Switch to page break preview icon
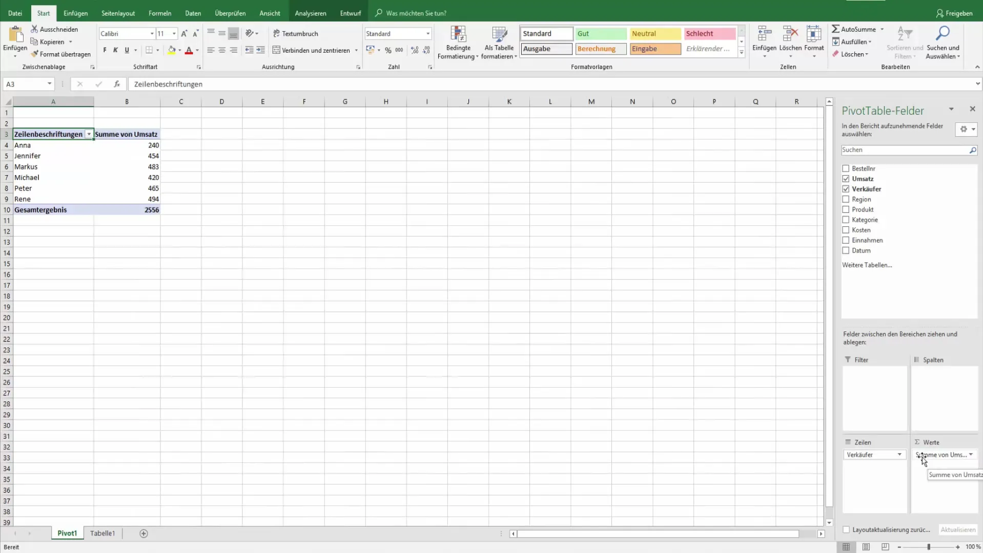 click(885, 547)
